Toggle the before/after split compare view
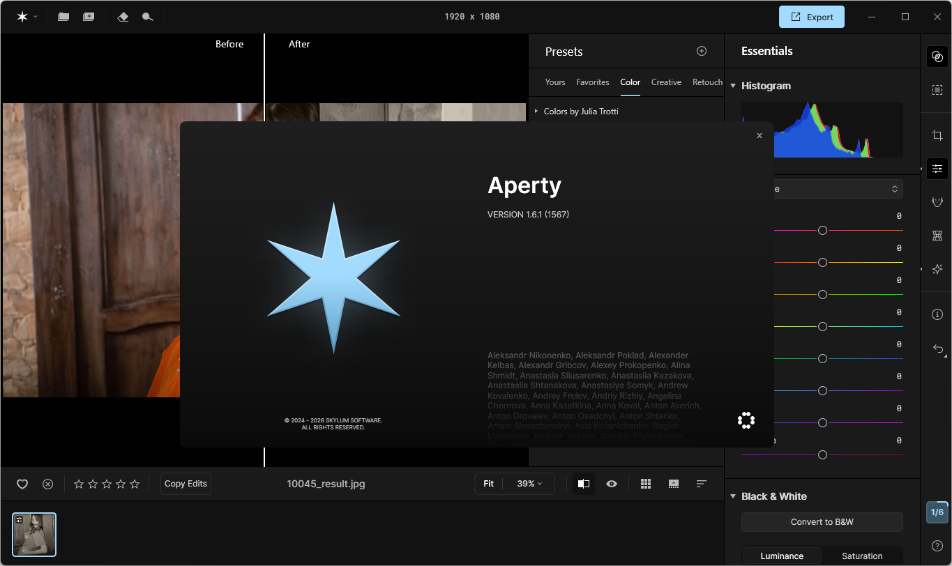The image size is (952, 566). pyautogui.click(x=584, y=484)
